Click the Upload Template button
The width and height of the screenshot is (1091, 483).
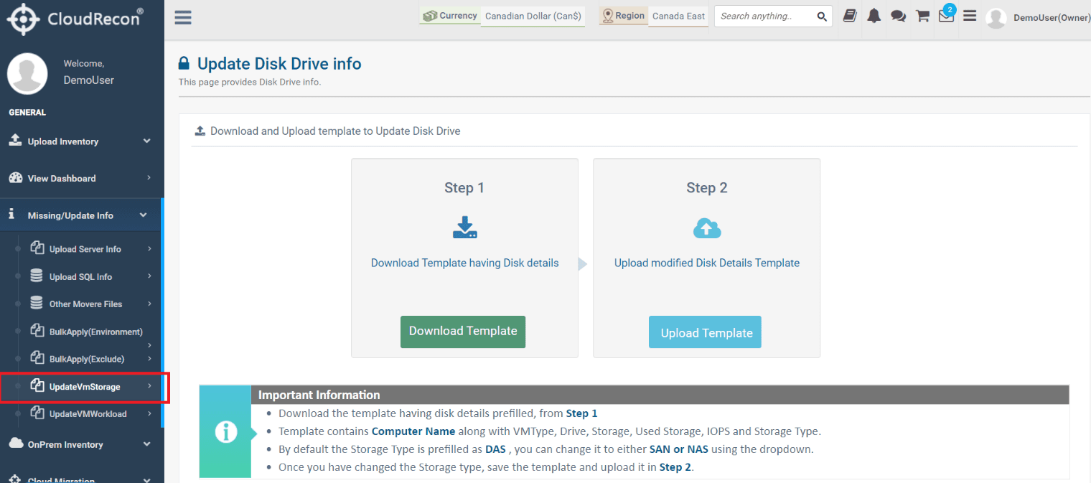click(x=706, y=332)
